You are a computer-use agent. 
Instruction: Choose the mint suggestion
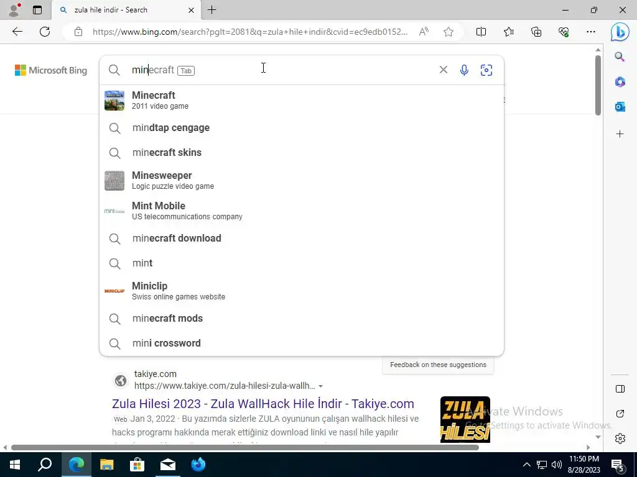point(302,263)
